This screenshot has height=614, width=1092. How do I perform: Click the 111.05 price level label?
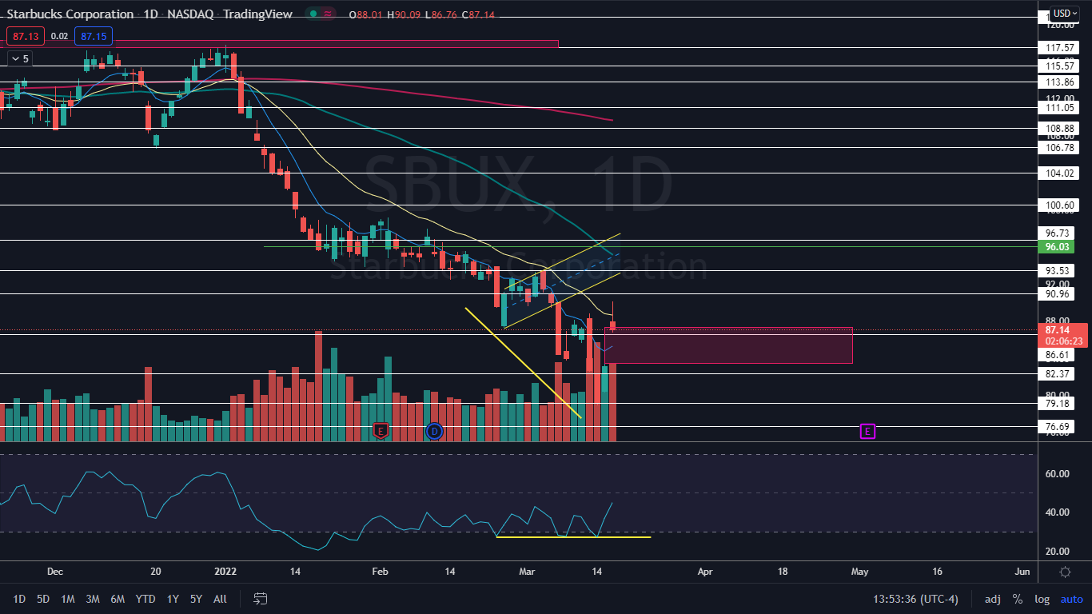[1058, 108]
